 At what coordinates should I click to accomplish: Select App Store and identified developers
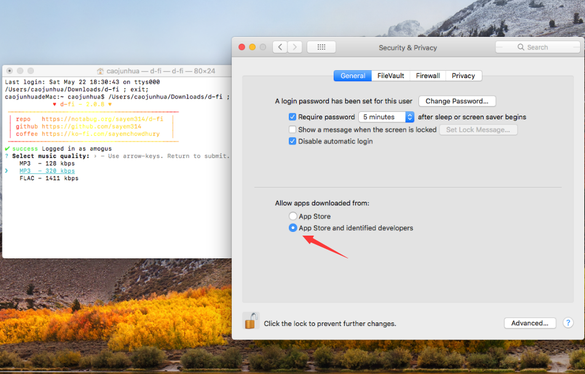pos(292,228)
